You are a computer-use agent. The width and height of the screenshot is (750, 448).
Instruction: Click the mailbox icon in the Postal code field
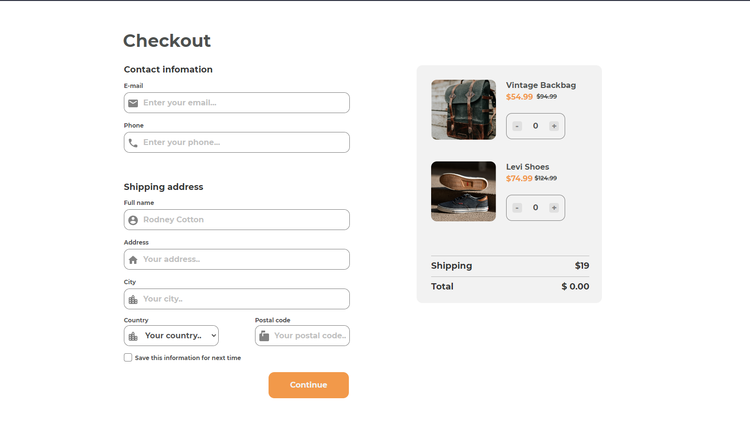[264, 335]
